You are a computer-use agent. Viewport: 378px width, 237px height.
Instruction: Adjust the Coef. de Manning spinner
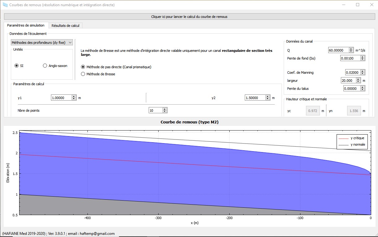pyautogui.click(x=363, y=73)
